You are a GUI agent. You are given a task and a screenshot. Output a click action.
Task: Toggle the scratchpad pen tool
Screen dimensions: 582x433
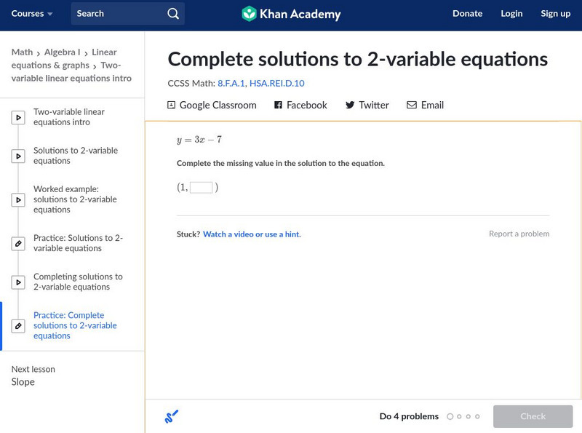point(172,416)
